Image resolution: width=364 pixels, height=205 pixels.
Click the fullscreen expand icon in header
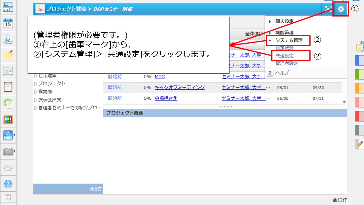point(328,9)
